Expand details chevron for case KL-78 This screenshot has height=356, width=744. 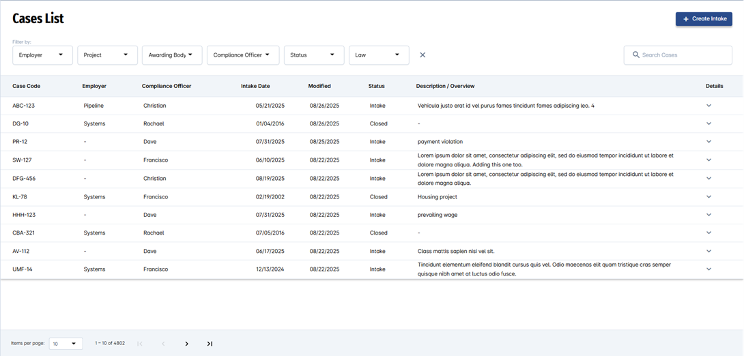(709, 196)
